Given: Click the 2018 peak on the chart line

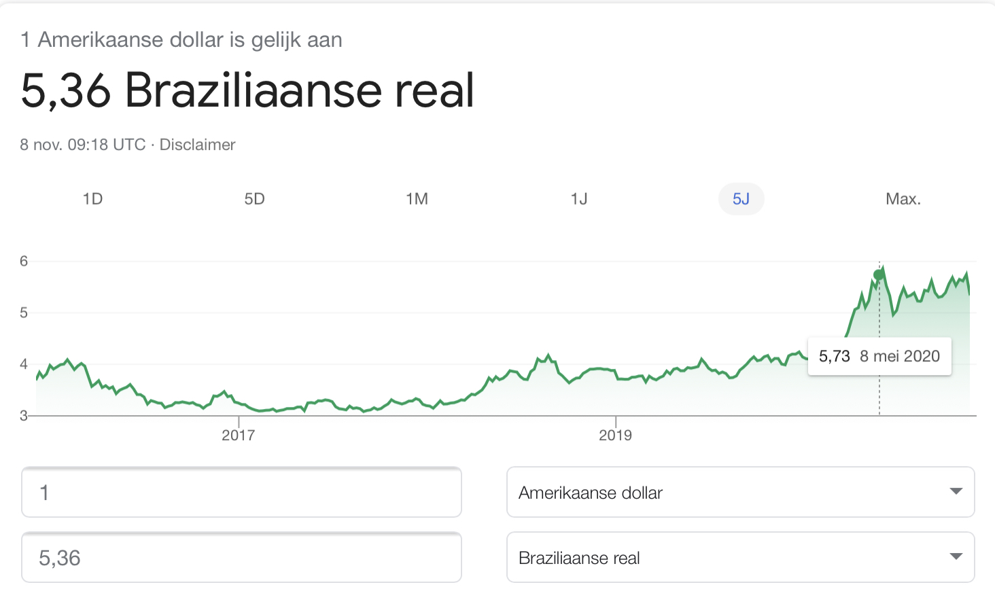Looking at the screenshot, I should click(x=548, y=355).
